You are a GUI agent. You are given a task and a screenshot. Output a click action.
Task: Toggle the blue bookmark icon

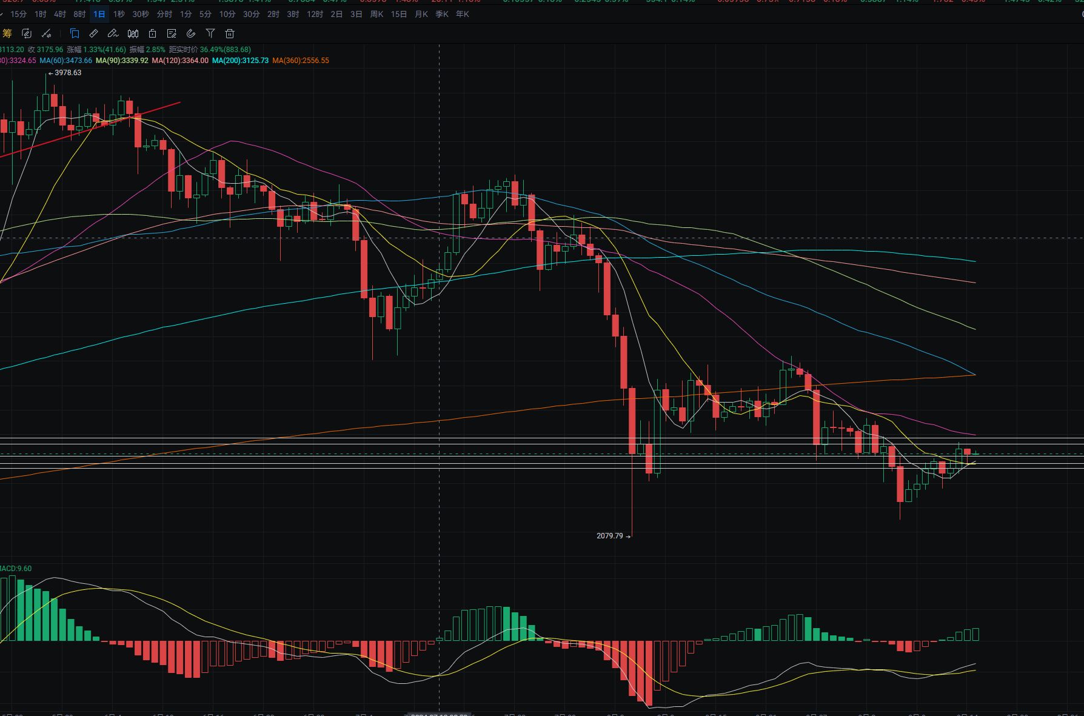tap(75, 34)
